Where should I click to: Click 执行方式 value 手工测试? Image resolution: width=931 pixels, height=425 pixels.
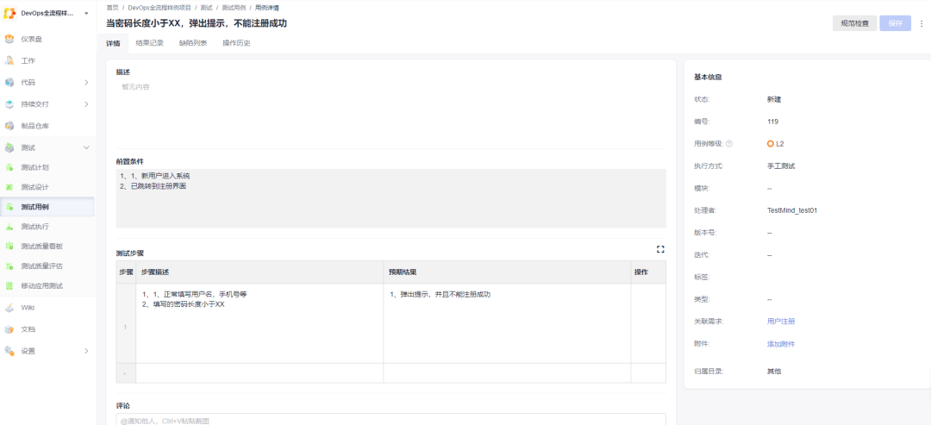click(781, 166)
